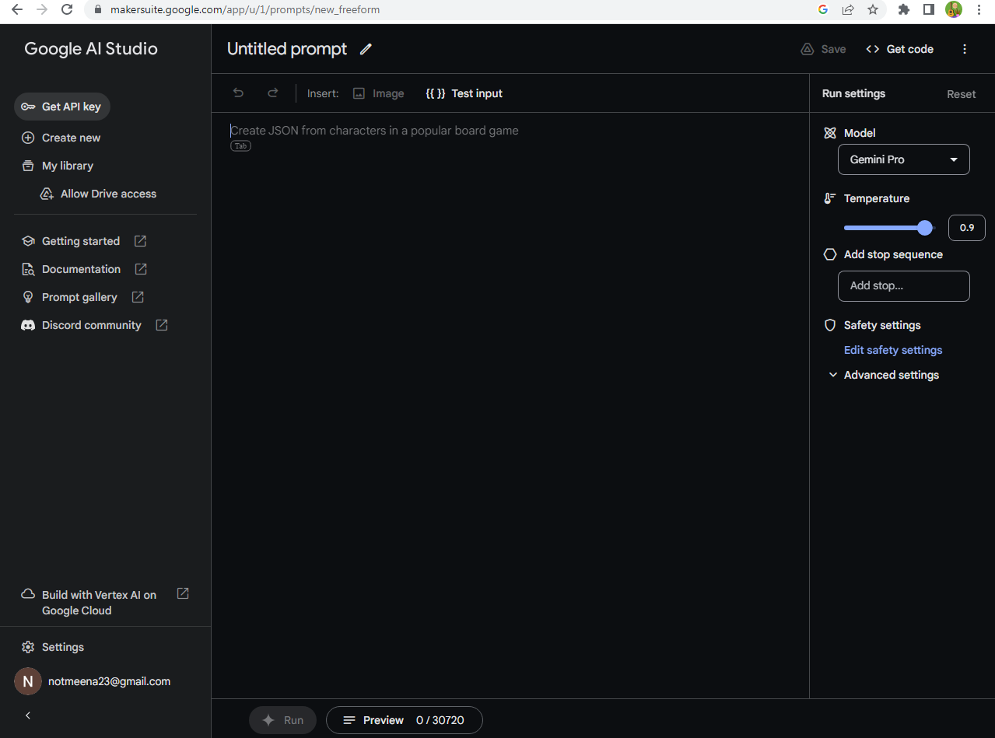
Task: Reload the page via browser refresh icon
Action: point(67,10)
